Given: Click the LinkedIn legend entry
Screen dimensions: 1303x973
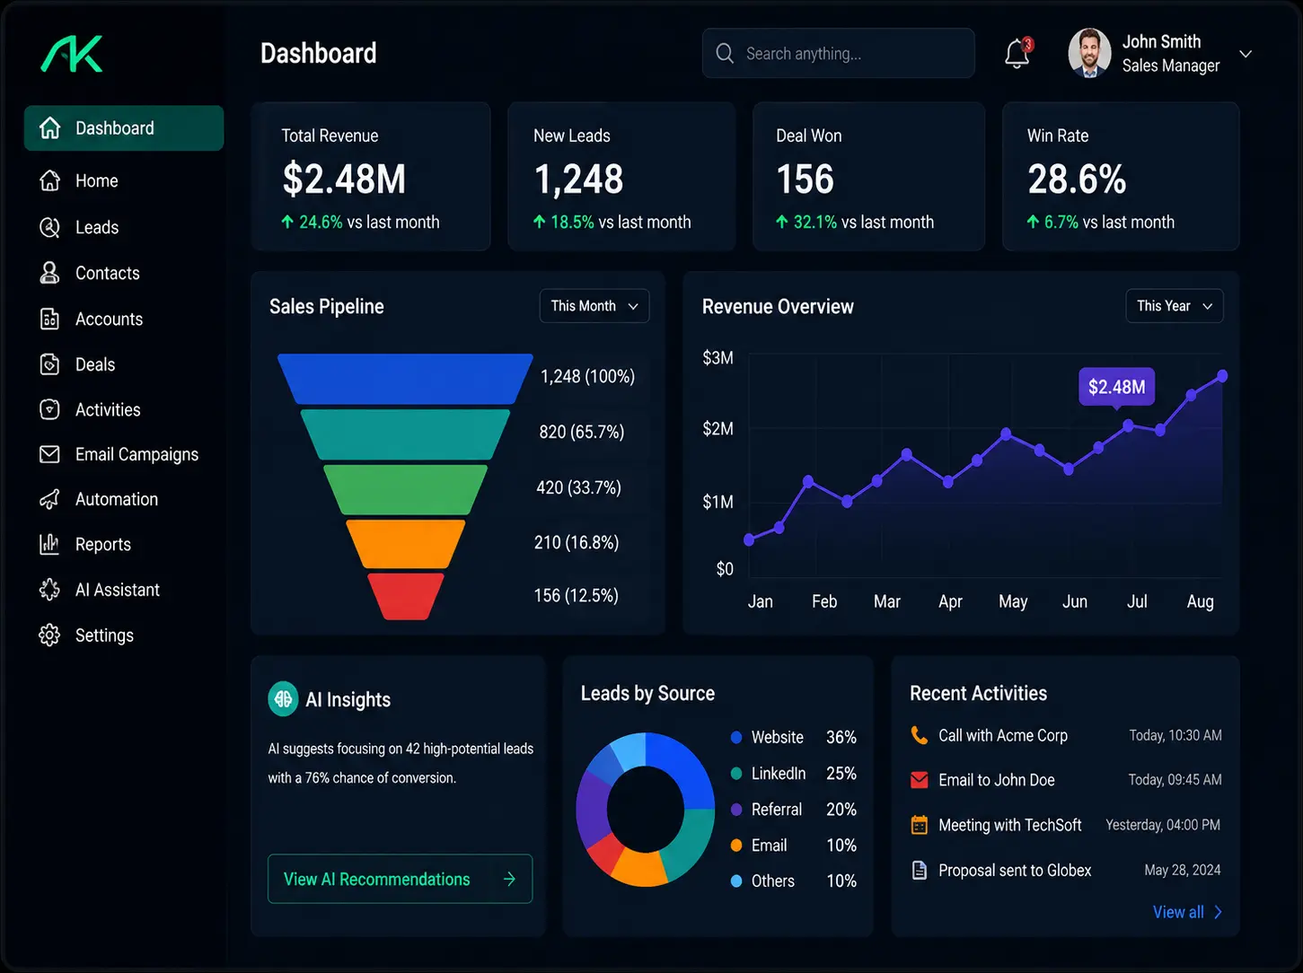Looking at the screenshot, I should (793, 773).
